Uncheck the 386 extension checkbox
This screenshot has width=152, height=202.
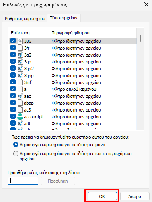point(13,41)
